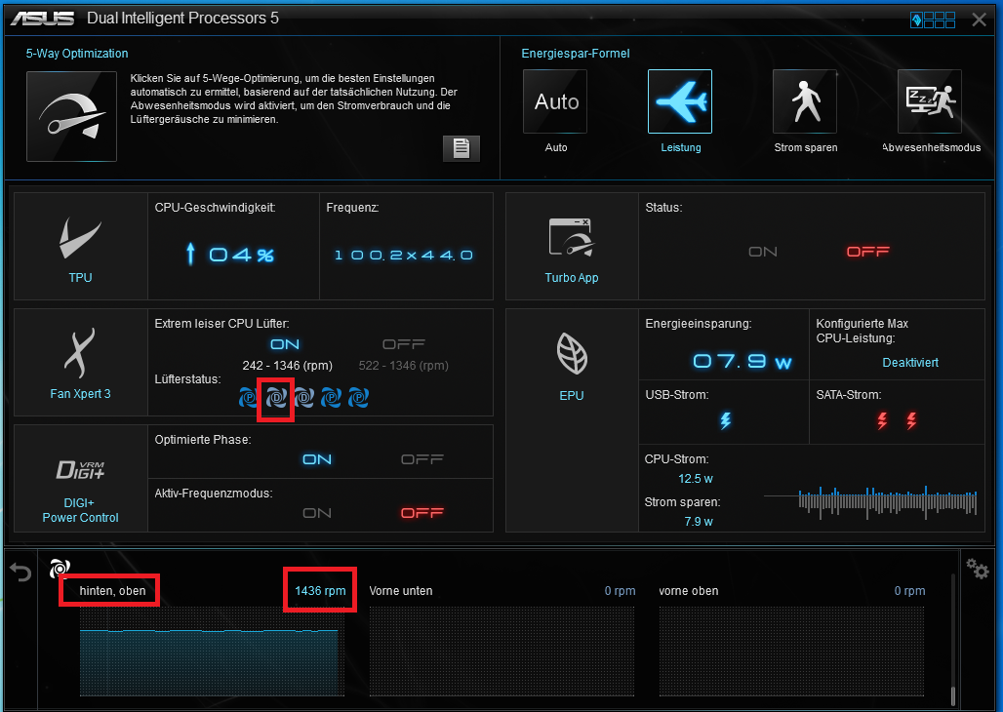Click the back arrow in bottom panel
This screenshot has width=1003, height=712.
pos(20,572)
